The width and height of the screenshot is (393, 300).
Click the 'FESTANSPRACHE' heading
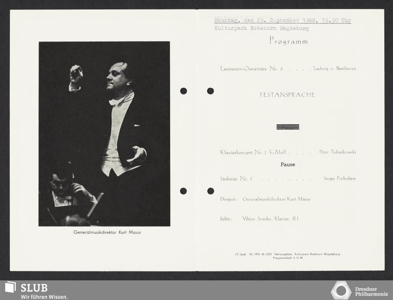click(287, 95)
